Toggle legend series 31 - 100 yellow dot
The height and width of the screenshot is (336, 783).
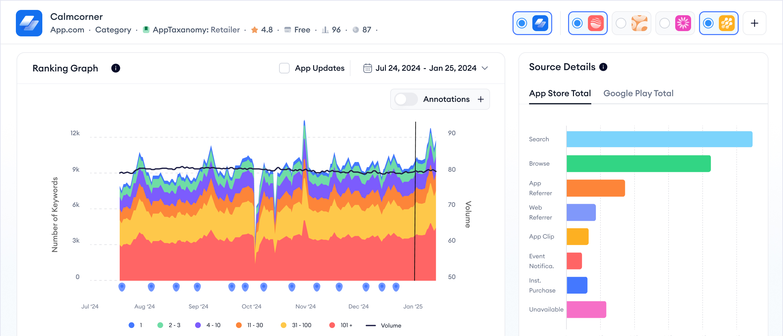pos(283,325)
